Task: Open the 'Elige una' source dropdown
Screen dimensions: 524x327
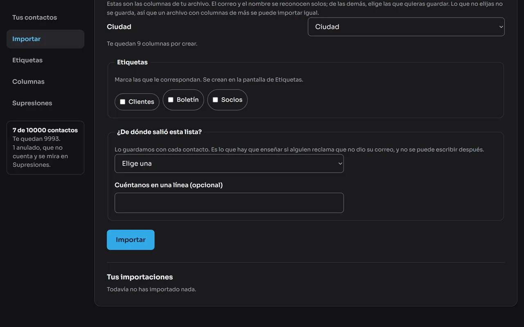Action: pos(229,163)
